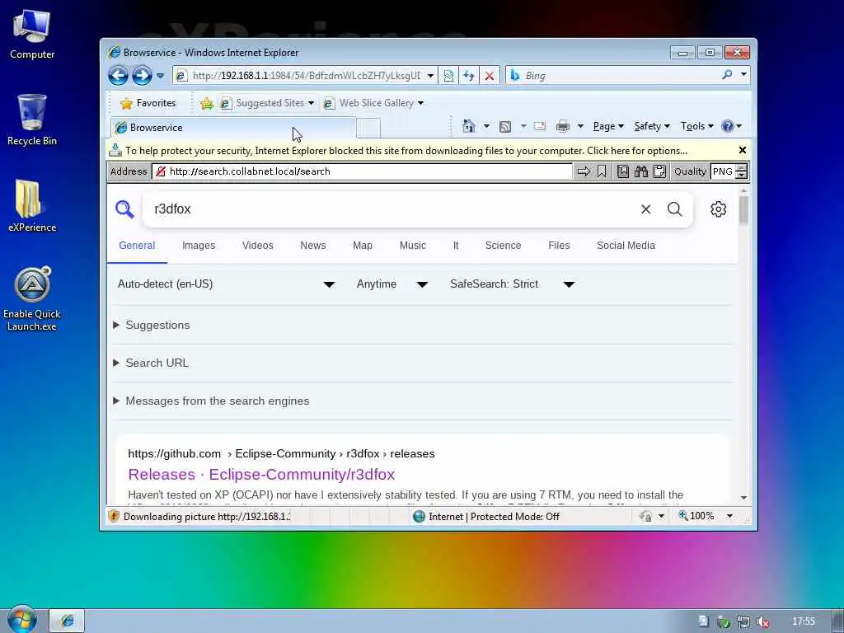Switch to the Map tab
Viewport: 844px width, 633px height.
[363, 246]
